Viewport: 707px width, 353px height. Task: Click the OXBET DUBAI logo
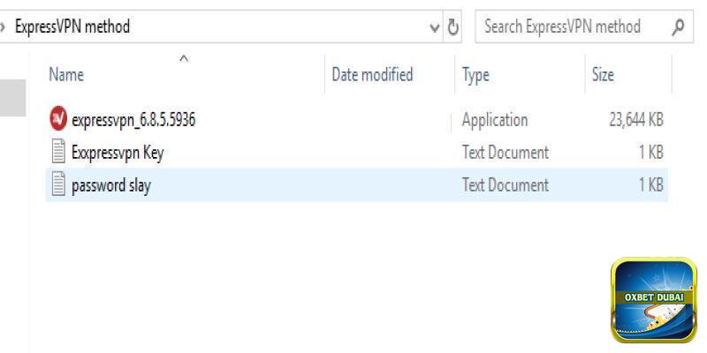point(653,299)
